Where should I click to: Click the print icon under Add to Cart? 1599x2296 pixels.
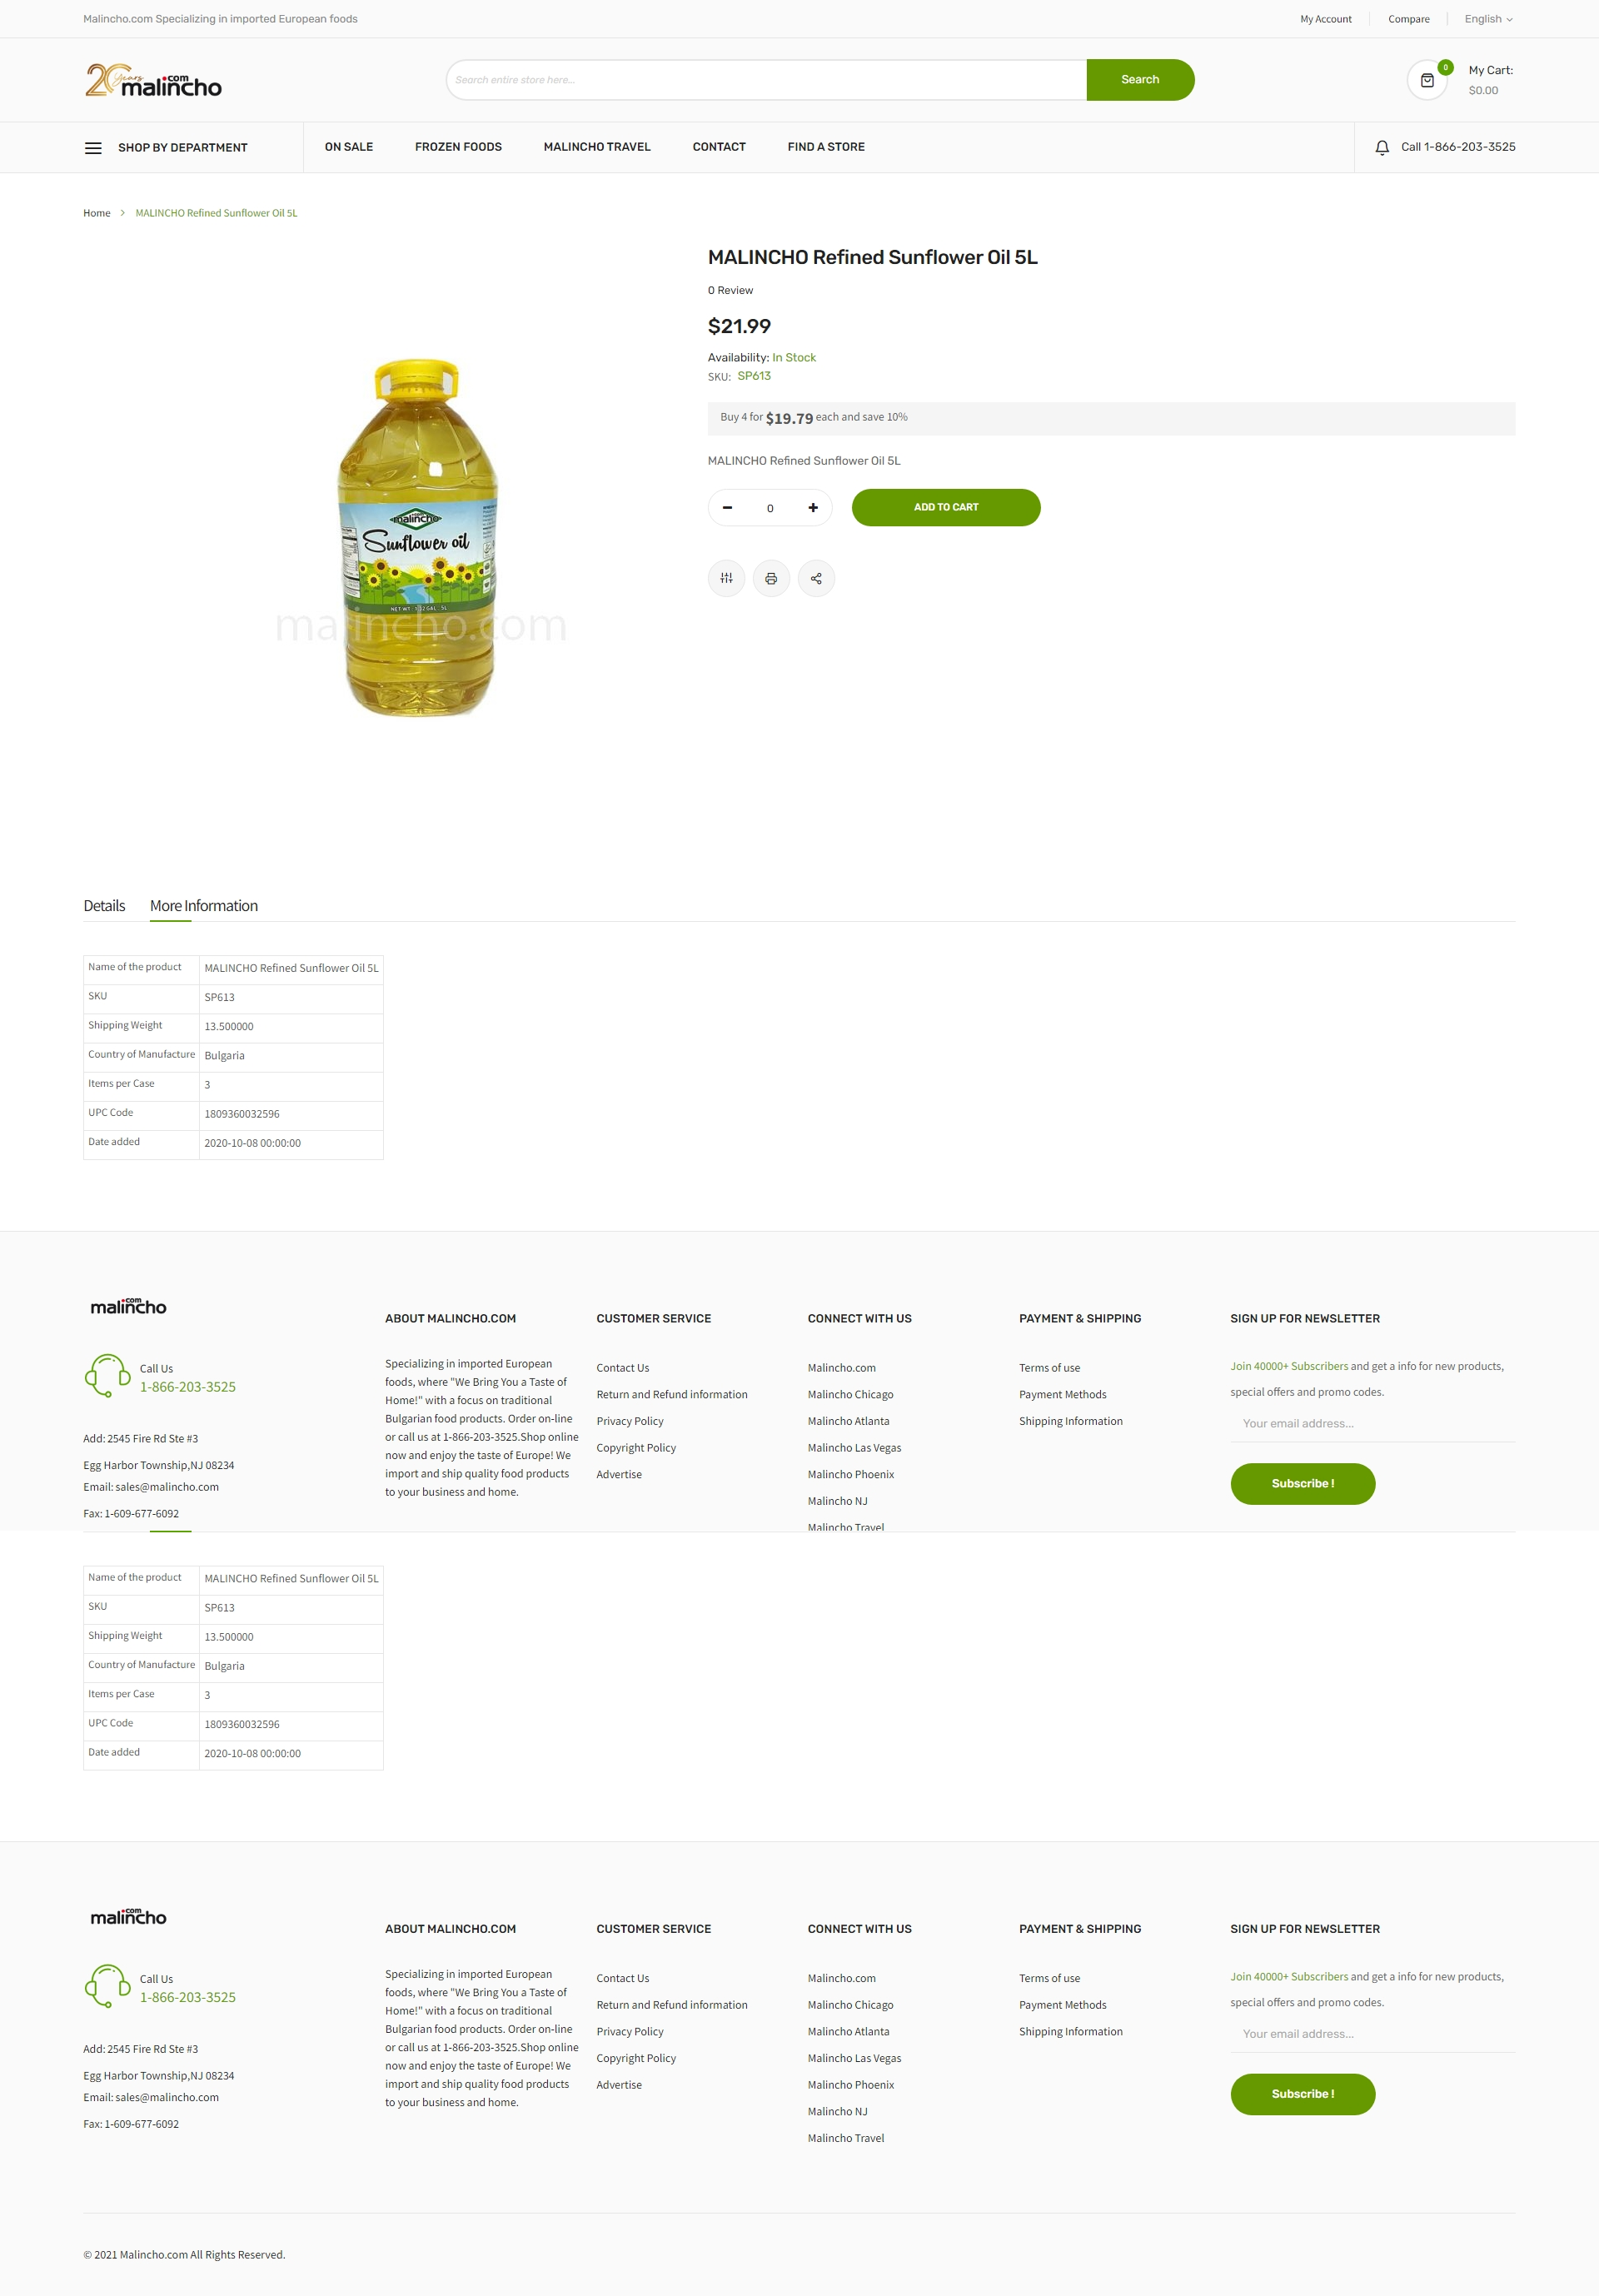[771, 578]
